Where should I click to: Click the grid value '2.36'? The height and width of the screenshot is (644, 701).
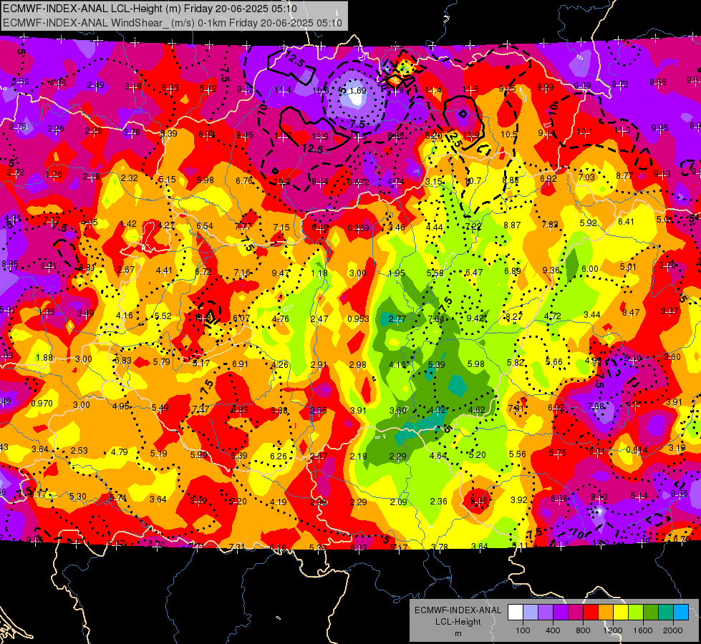click(438, 502)
